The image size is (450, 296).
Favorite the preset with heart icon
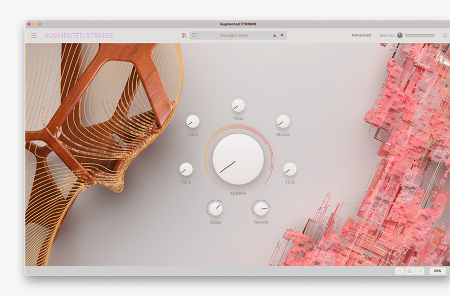tap(194, 35)
